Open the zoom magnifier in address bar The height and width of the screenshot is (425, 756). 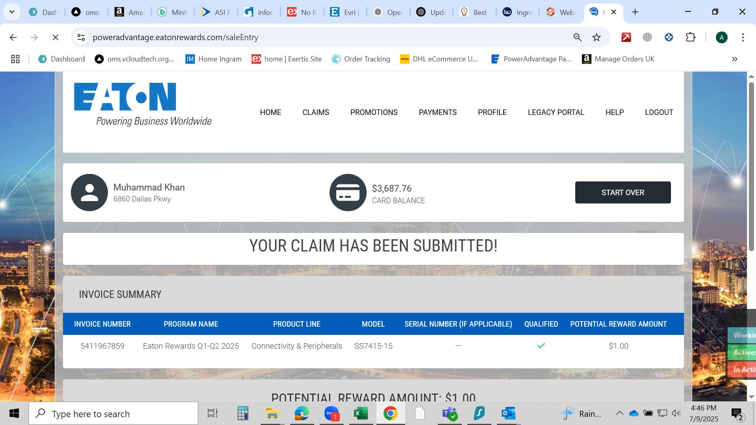pyautogui.click(x=577, y=37)
